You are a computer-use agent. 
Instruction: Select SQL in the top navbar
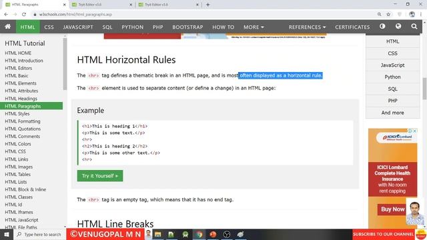107,27
